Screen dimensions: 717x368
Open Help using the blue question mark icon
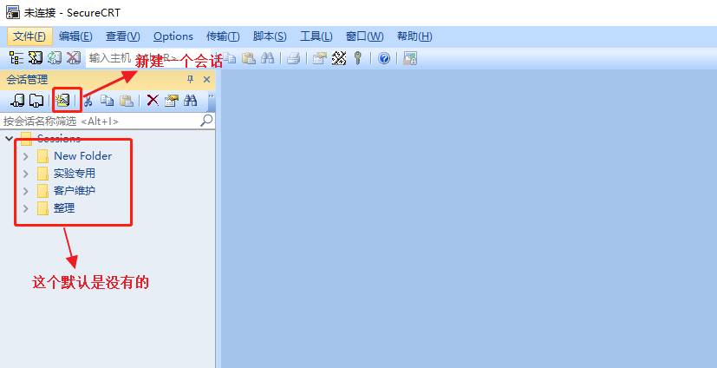pos(384,58)
